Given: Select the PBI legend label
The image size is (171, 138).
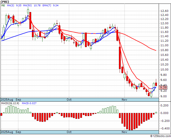Looking at the screenshot, I should coord(3,5).
